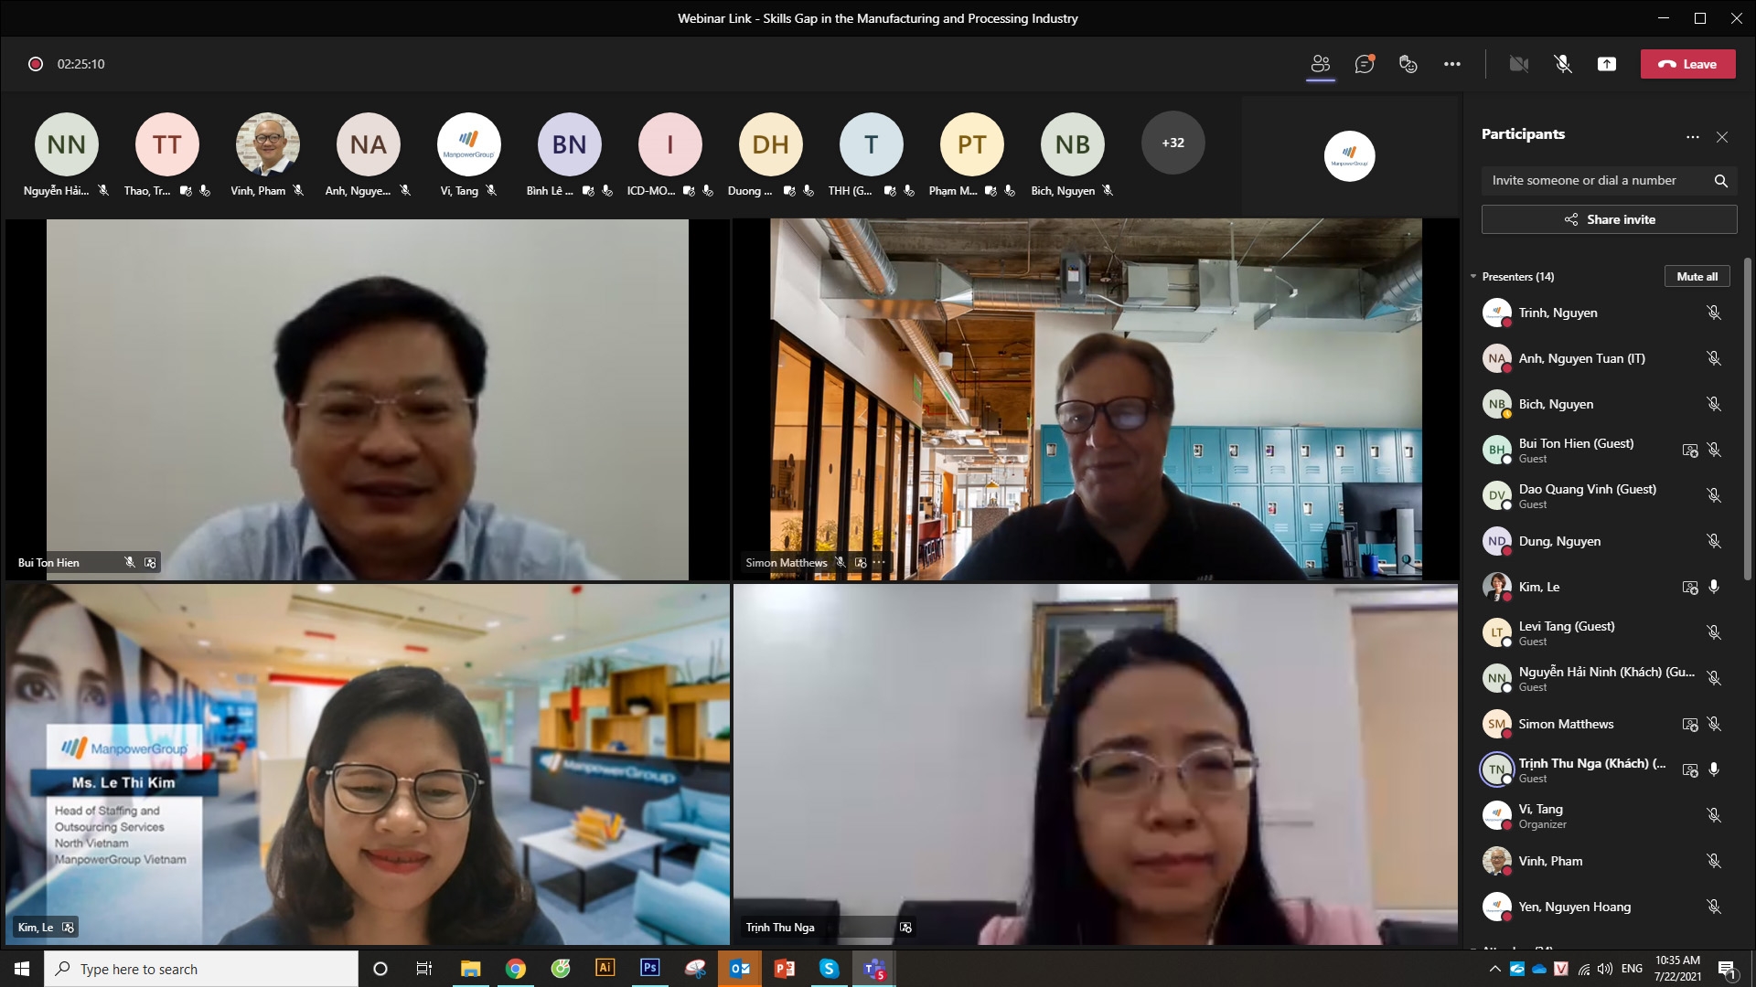This screenshot has height=987, width=1756.
Task: Close the Participants panel
Action: click(x=1722, y=137)
